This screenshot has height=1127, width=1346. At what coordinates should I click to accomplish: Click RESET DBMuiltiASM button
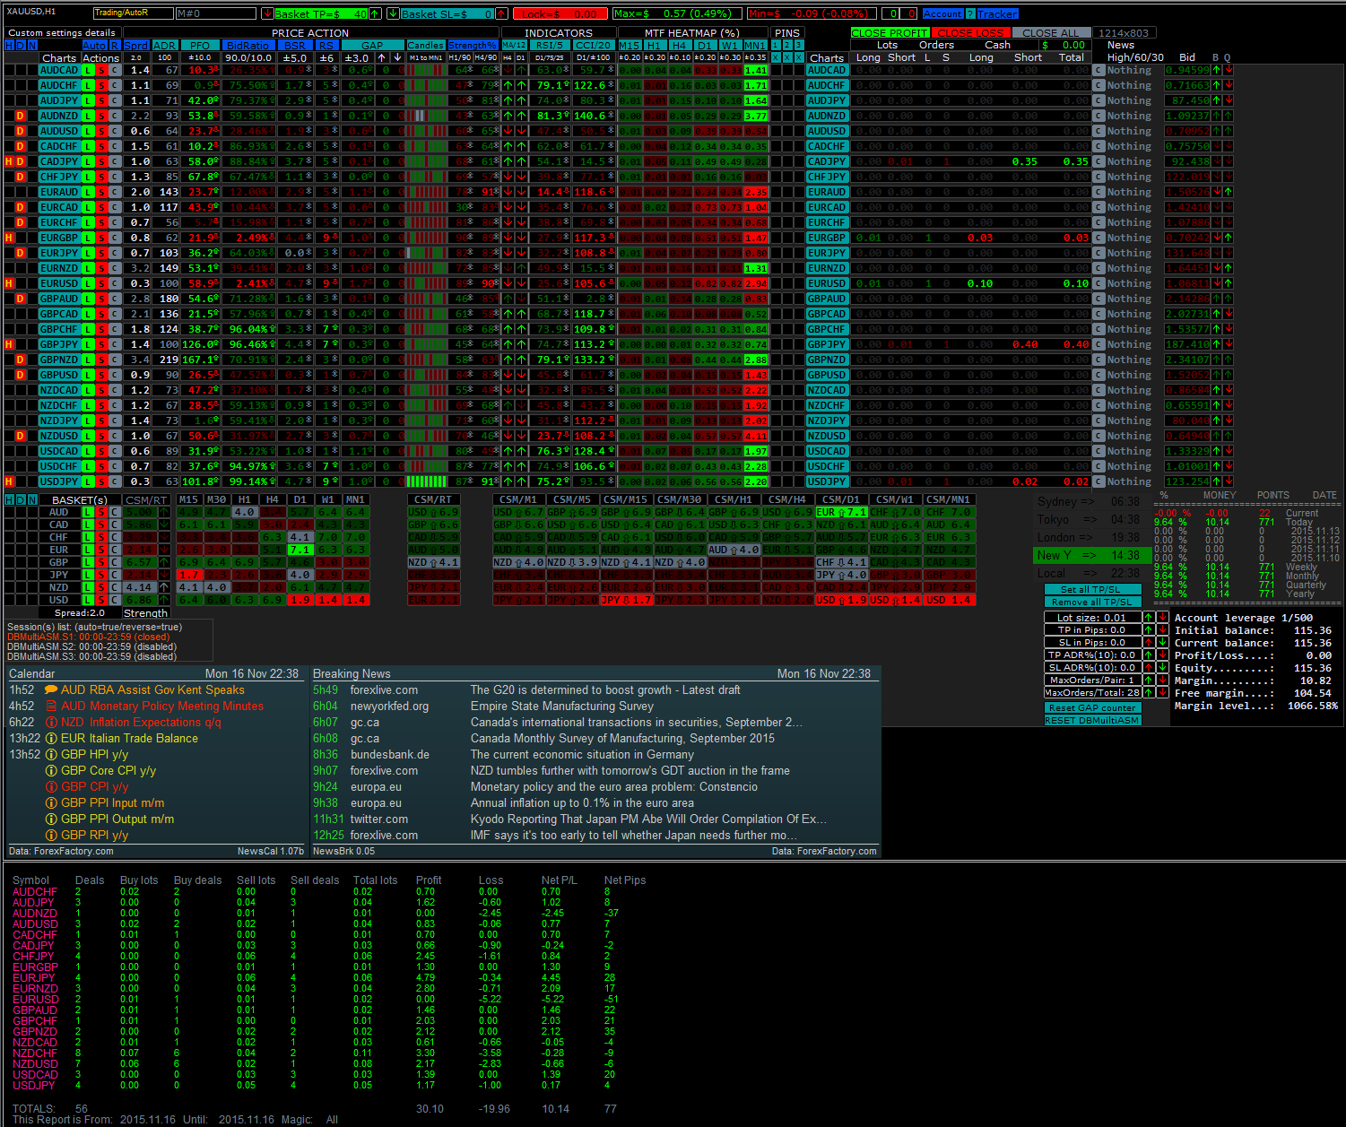[x=1093, y=720]
